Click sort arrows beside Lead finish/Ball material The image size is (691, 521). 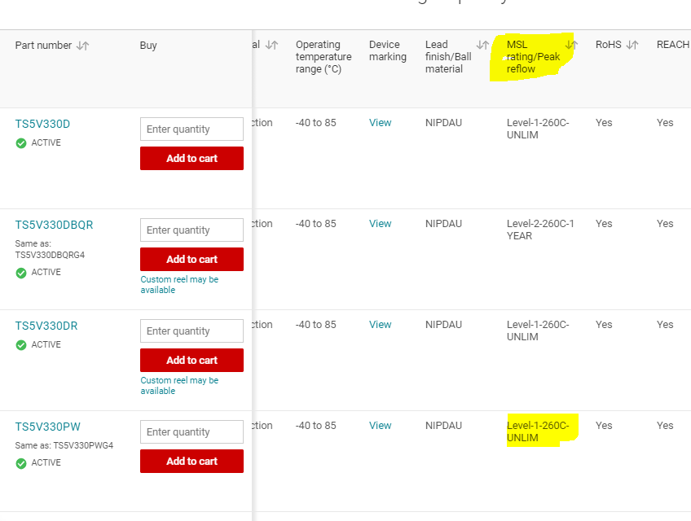[x=483, y=46]
